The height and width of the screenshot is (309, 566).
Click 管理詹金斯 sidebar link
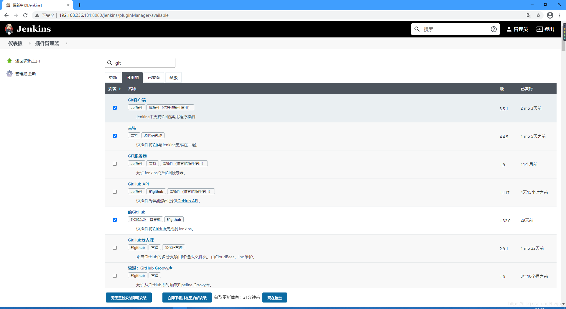[x=26, y=74]
